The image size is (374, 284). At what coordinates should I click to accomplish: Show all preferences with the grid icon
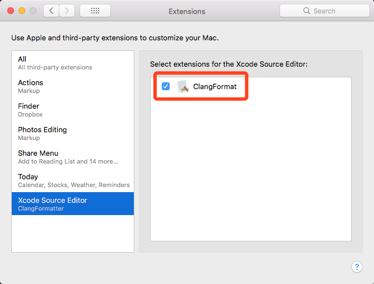(x=95, y=11)
